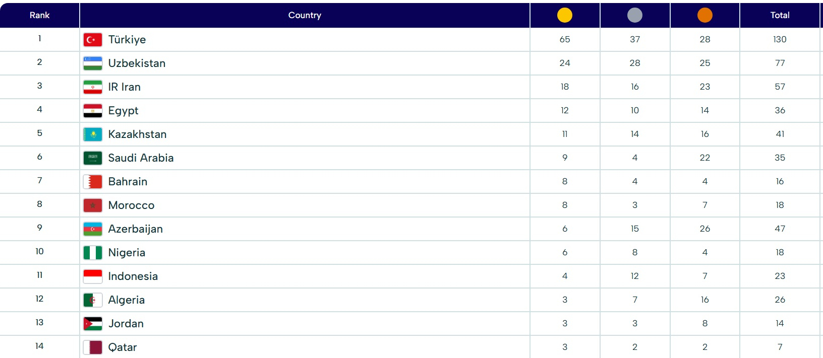
Task: Sort by the Total column header
Action: tap(780, 15)
